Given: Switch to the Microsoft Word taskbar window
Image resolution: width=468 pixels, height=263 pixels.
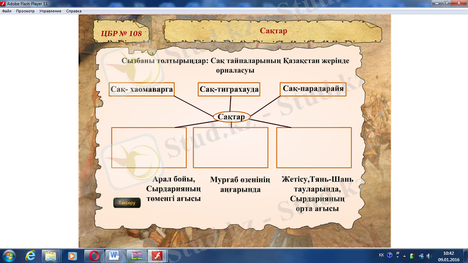Looking at the screenshot, I should (x=115, y=255).
